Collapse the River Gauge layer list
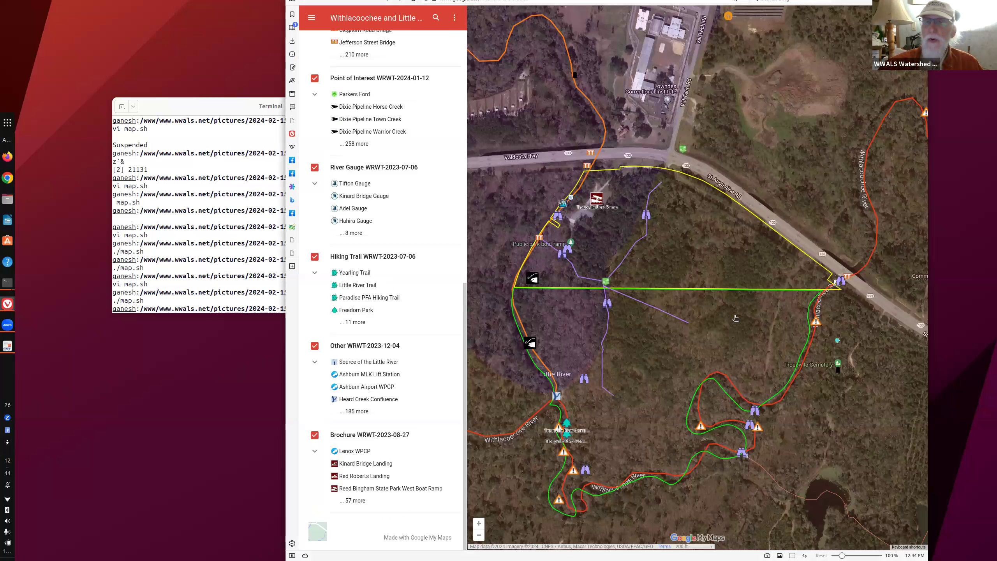The width and height of the screenshot is (997, 561). click(x=315, y=183)
